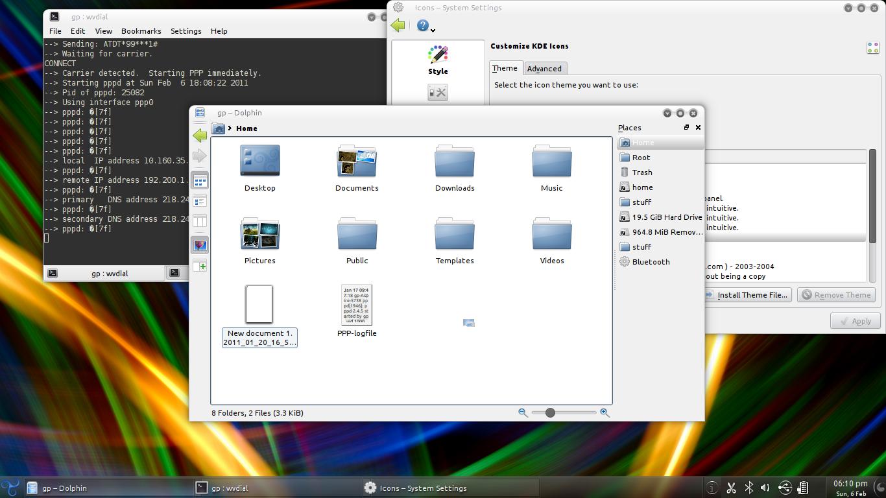Toggle the preview button in Dolphin toolbar
The width and height of the screenshot is (886, 498).
(200, 245)
